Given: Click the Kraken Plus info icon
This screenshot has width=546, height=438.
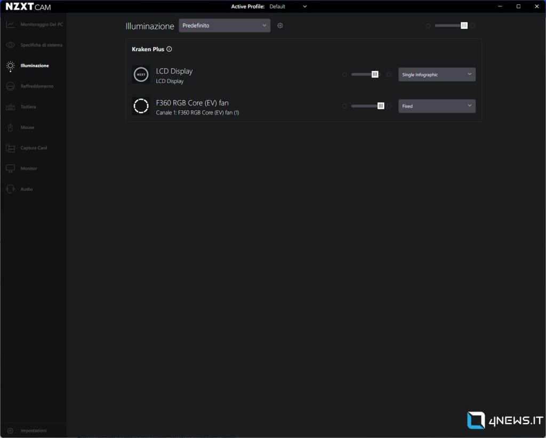Looking at the screenshot, I should [x=169, y=49].
